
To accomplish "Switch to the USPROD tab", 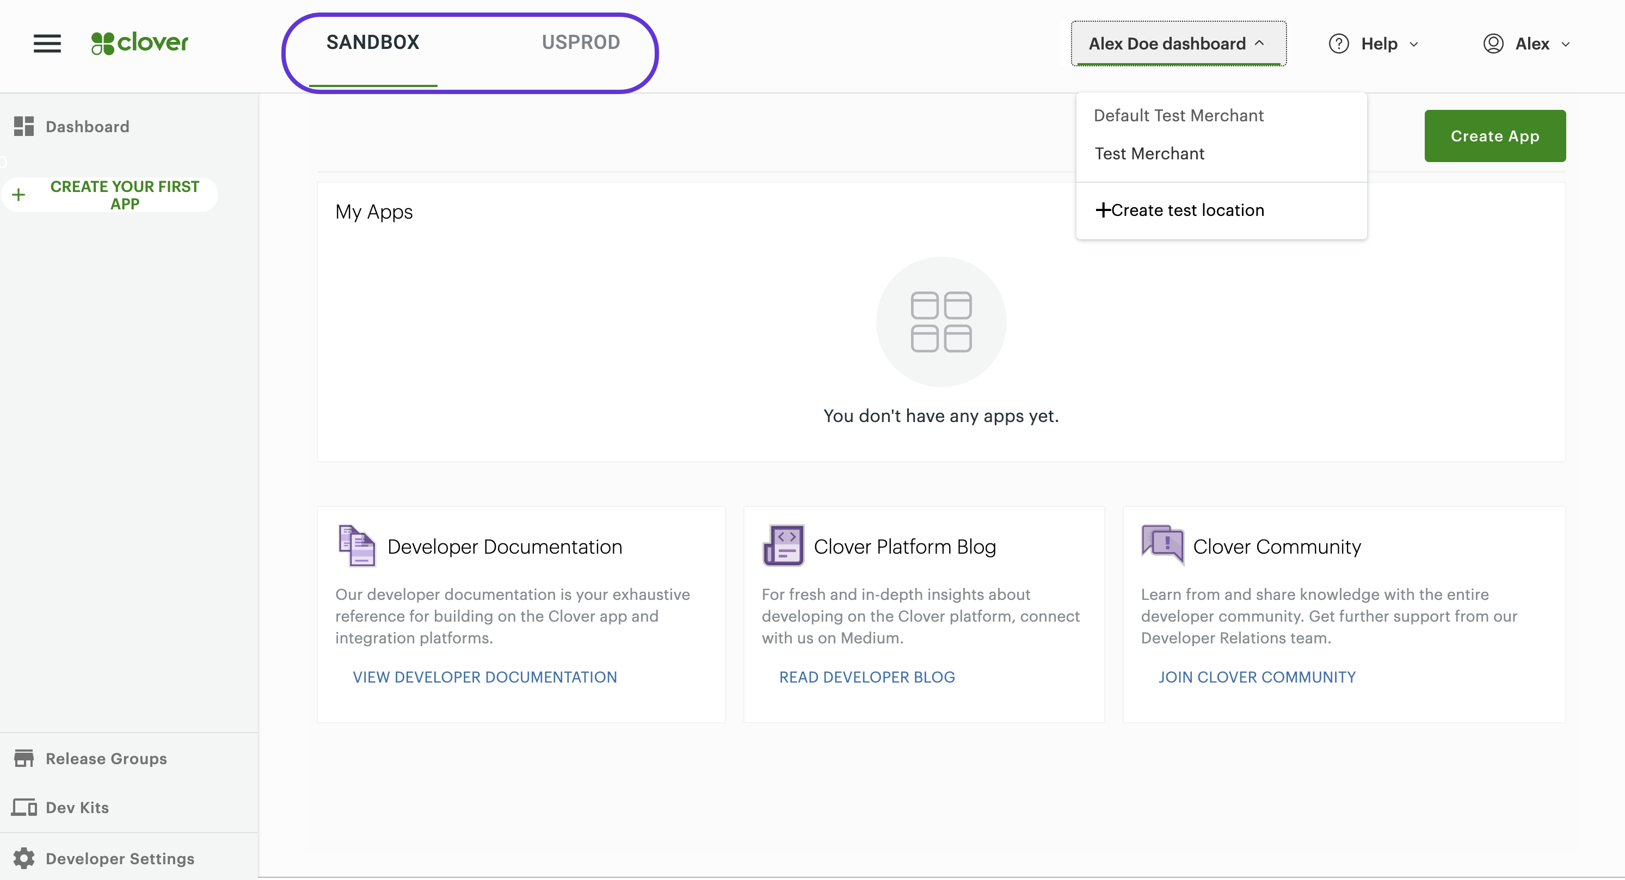I will click(x=580, y=42).
